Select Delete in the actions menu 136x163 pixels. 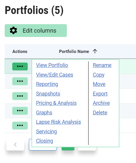pyautogui.click(x=100, y=113)
